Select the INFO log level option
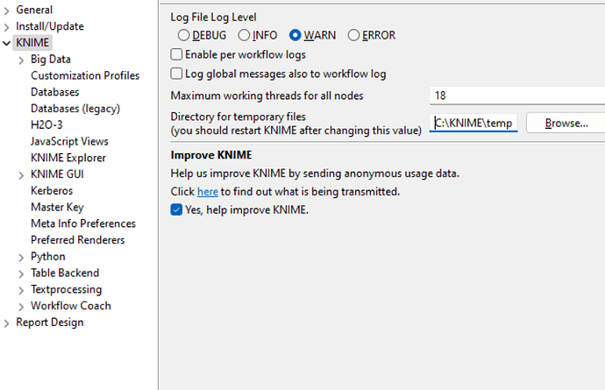 244,36
